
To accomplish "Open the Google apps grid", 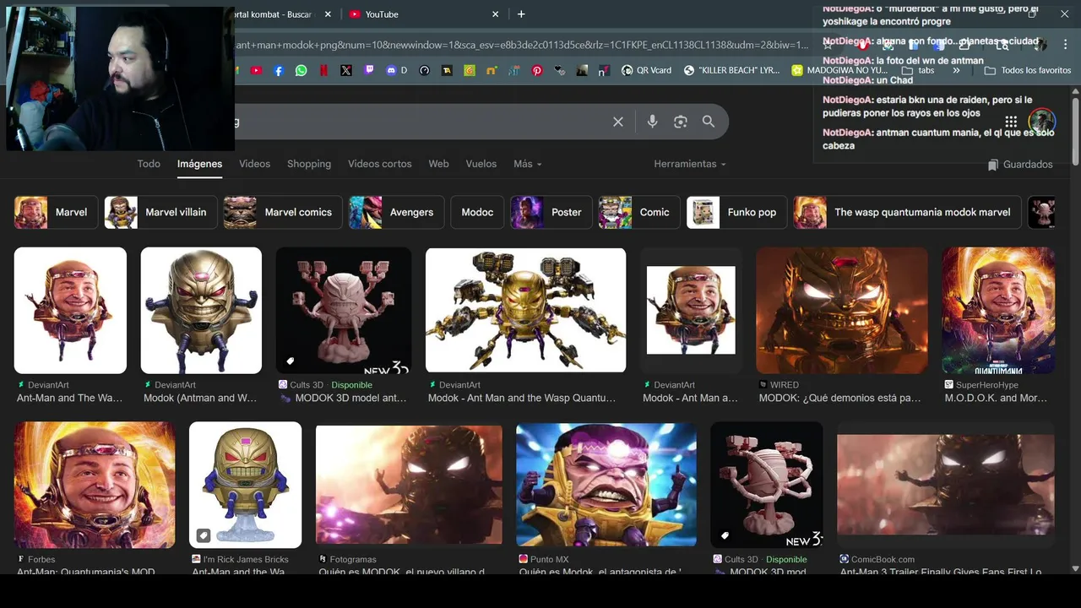I will [x=1011, y=122].
